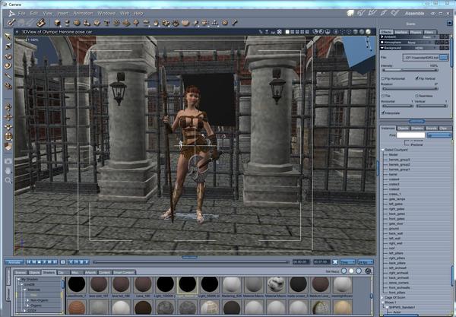The image size is (456, 317).
Task: Select the magnifier zoom tool
Action: coord(8,180)
